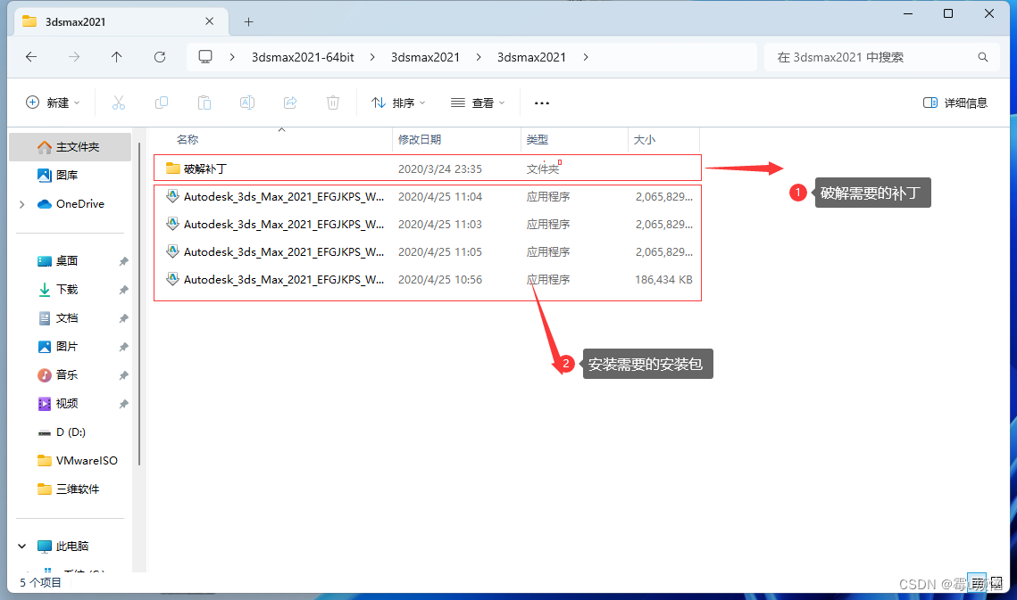Open the See more ellipsis menu
This screenshot has height=600, width=1017.
point(542,103)
